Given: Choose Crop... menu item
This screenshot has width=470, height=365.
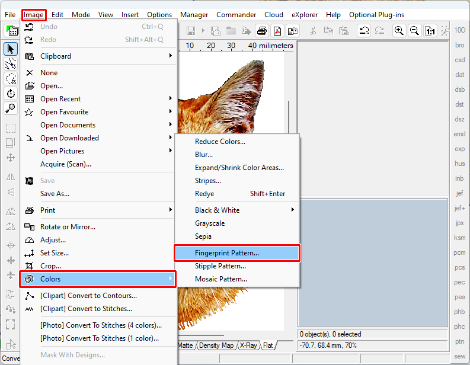Looking at the screenshot, I should pyautogui.click(x=98, y=266).
